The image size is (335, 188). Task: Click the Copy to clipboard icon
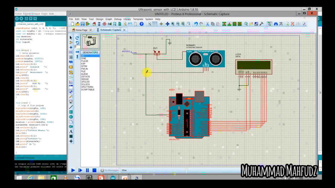(213, 24)
